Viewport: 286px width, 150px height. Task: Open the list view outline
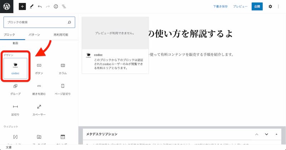click(x=64, y=6)
